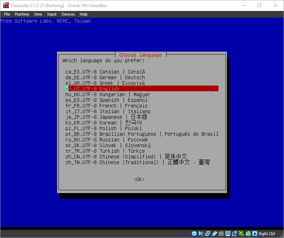This screenshot has width=284, height=238.
Task: Click the display settings status icon
Action: pyautogui.click(x=228, y=234)
